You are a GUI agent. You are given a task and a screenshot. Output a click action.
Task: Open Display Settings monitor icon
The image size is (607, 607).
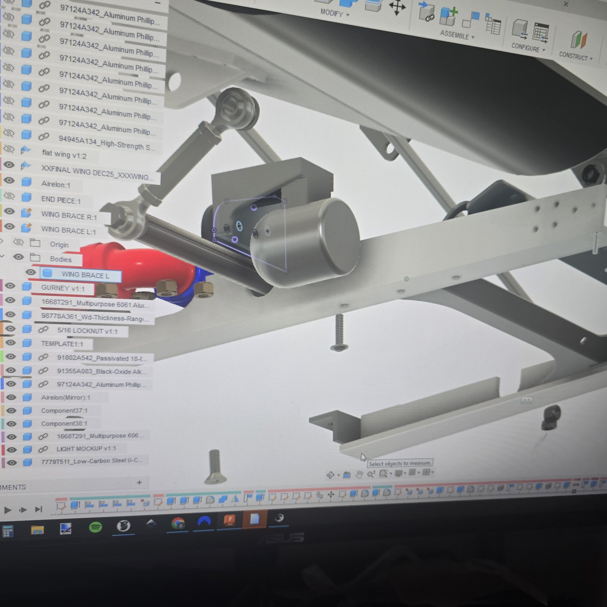click(398, 473)
